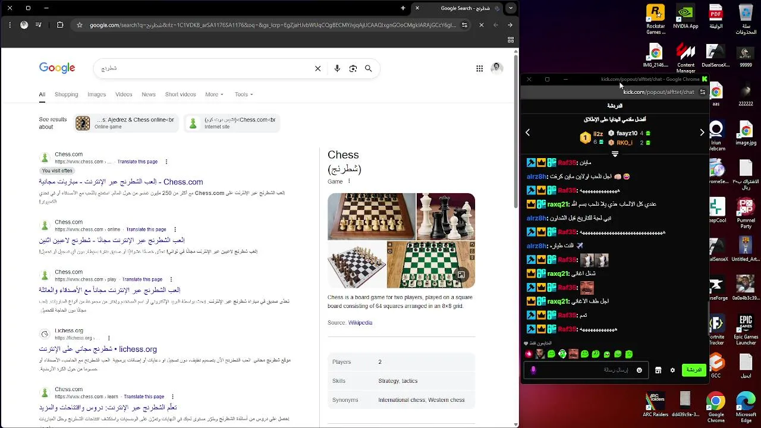Open more options beside the Game label

(349, 181)
